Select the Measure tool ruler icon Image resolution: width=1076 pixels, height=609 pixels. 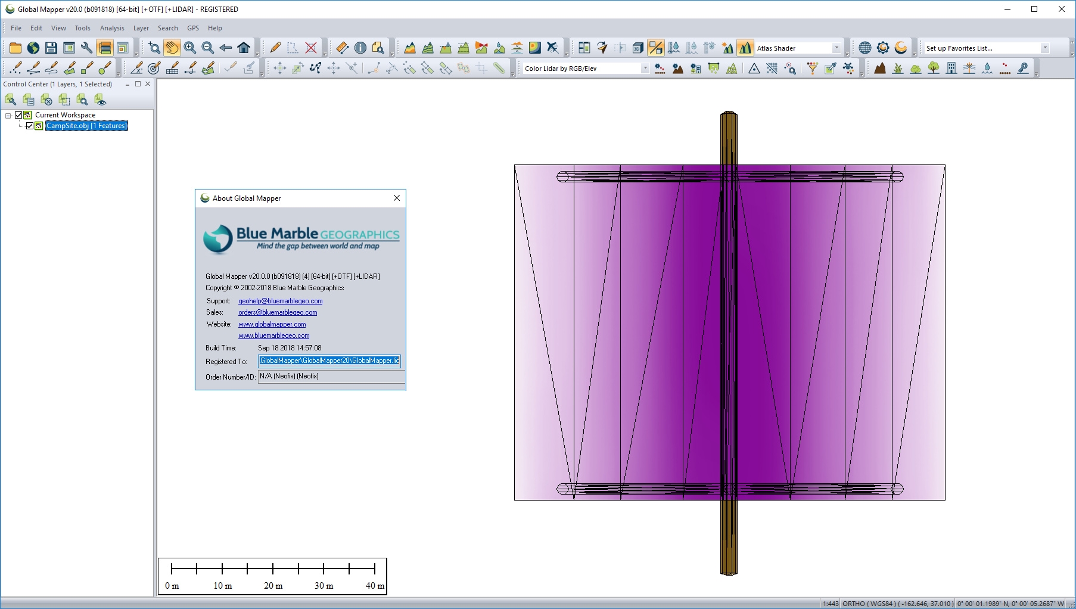[x=342, y=48]
